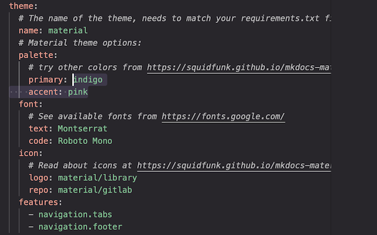This screenshot has width=377, height=235.
Task: Click the 'features:' key
Action: point(41,202)
